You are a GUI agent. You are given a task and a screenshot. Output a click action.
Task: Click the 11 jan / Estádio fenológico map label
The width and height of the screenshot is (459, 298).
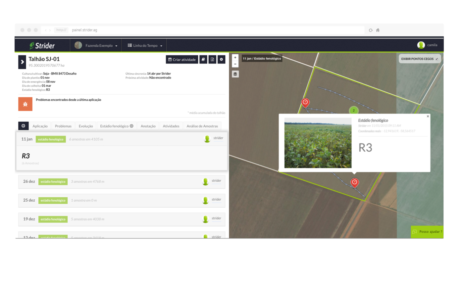point(262,59)
